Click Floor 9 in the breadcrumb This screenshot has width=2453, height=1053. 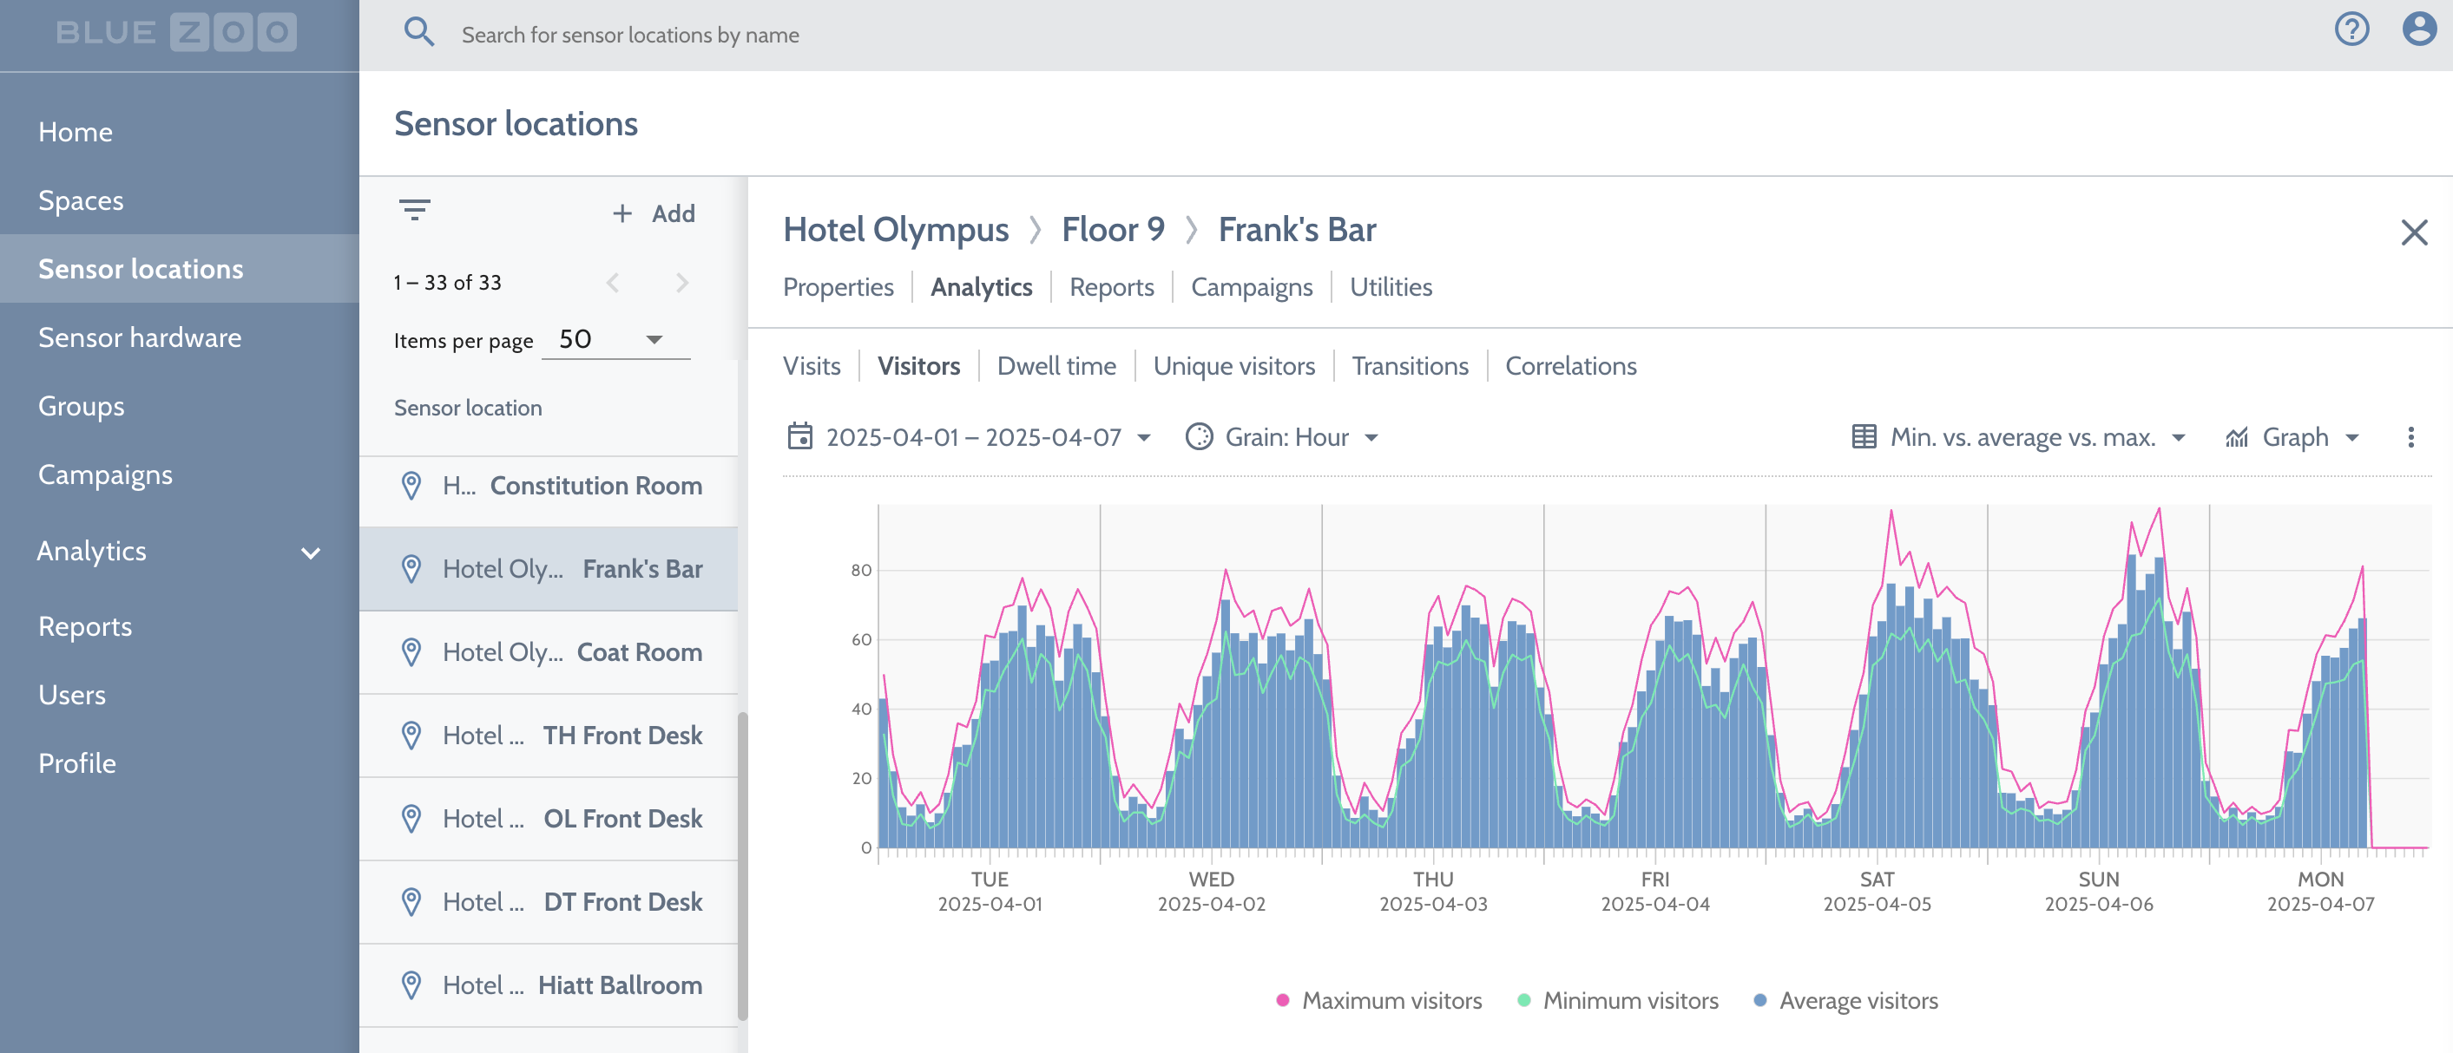1112,230
